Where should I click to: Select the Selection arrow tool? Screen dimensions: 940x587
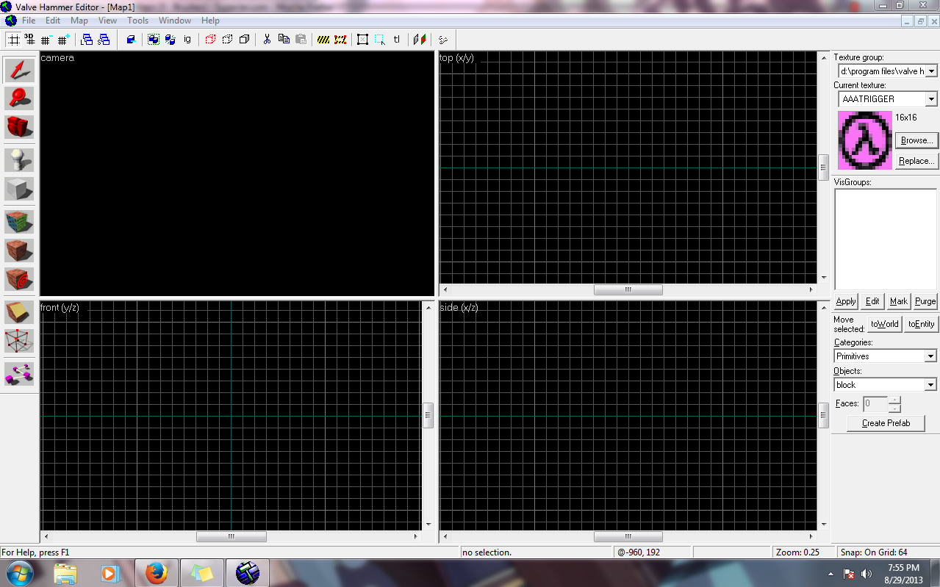[20, 70]
